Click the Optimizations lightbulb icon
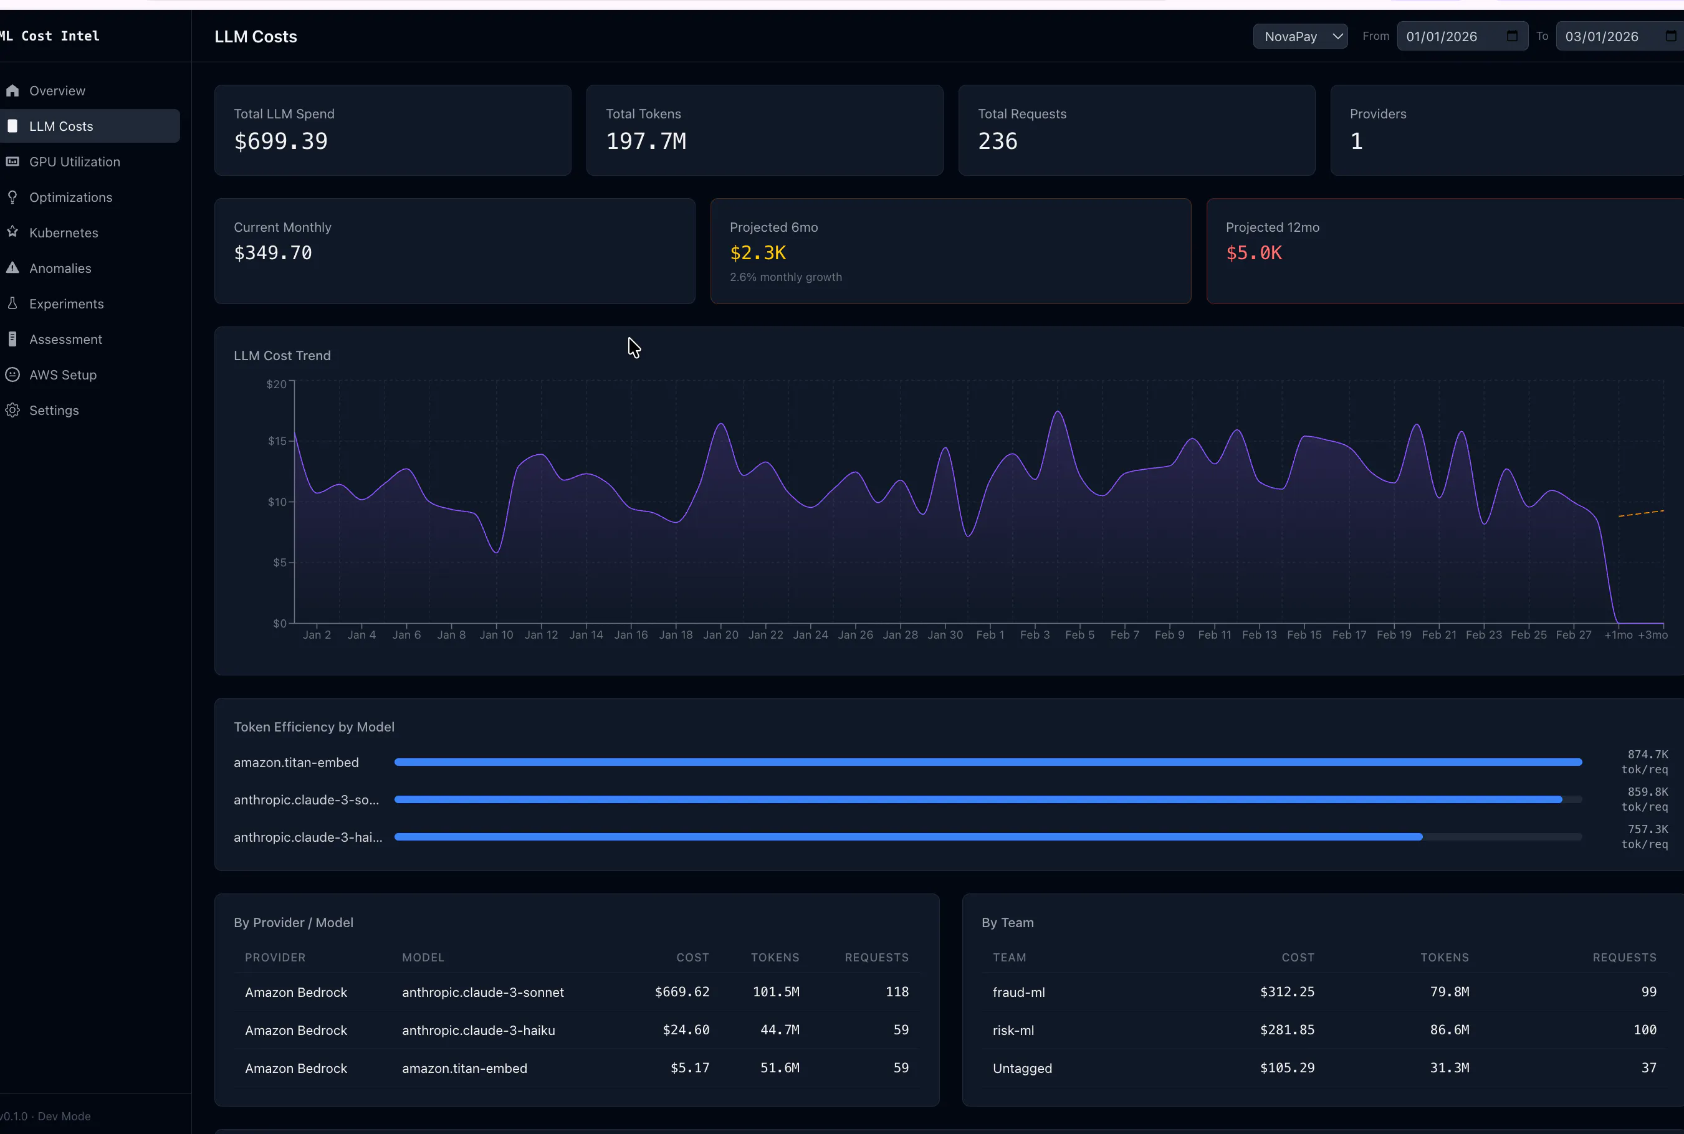The image size is (1684, 1134). [12, 197]
